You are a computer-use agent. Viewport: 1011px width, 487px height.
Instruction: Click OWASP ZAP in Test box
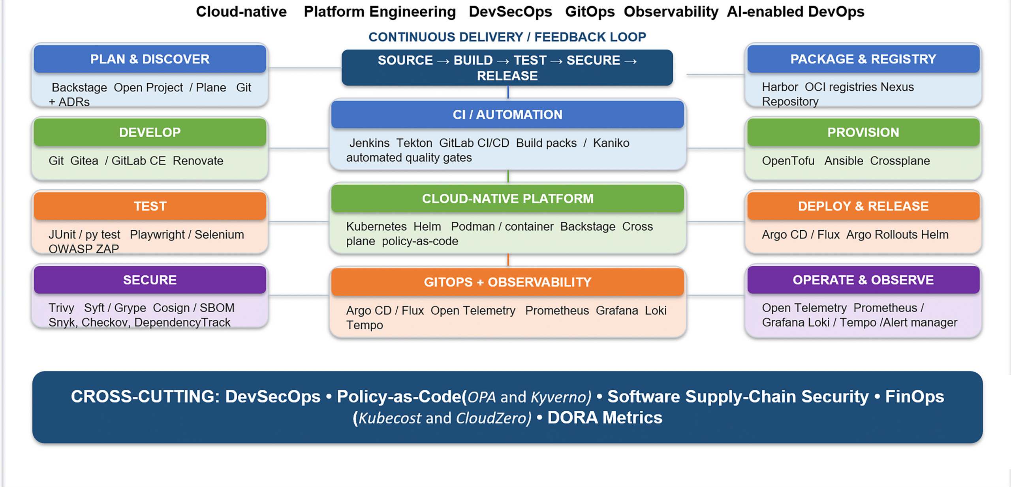pos(84,249)
